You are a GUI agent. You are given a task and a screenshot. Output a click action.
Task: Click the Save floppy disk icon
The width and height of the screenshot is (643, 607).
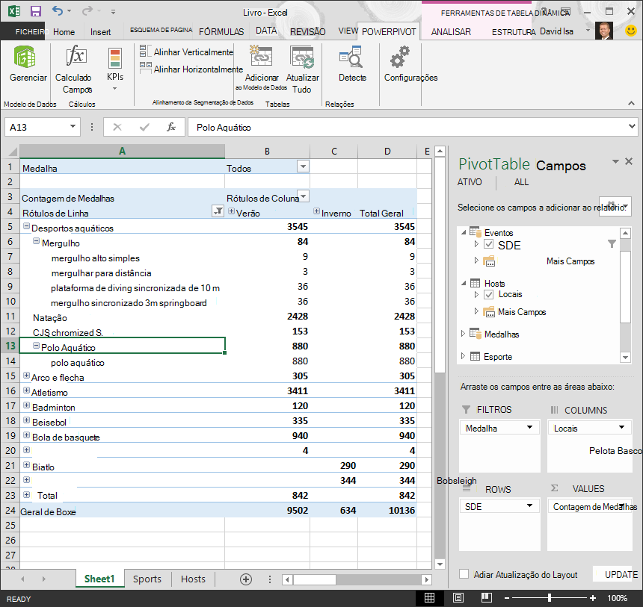[36, 11]
